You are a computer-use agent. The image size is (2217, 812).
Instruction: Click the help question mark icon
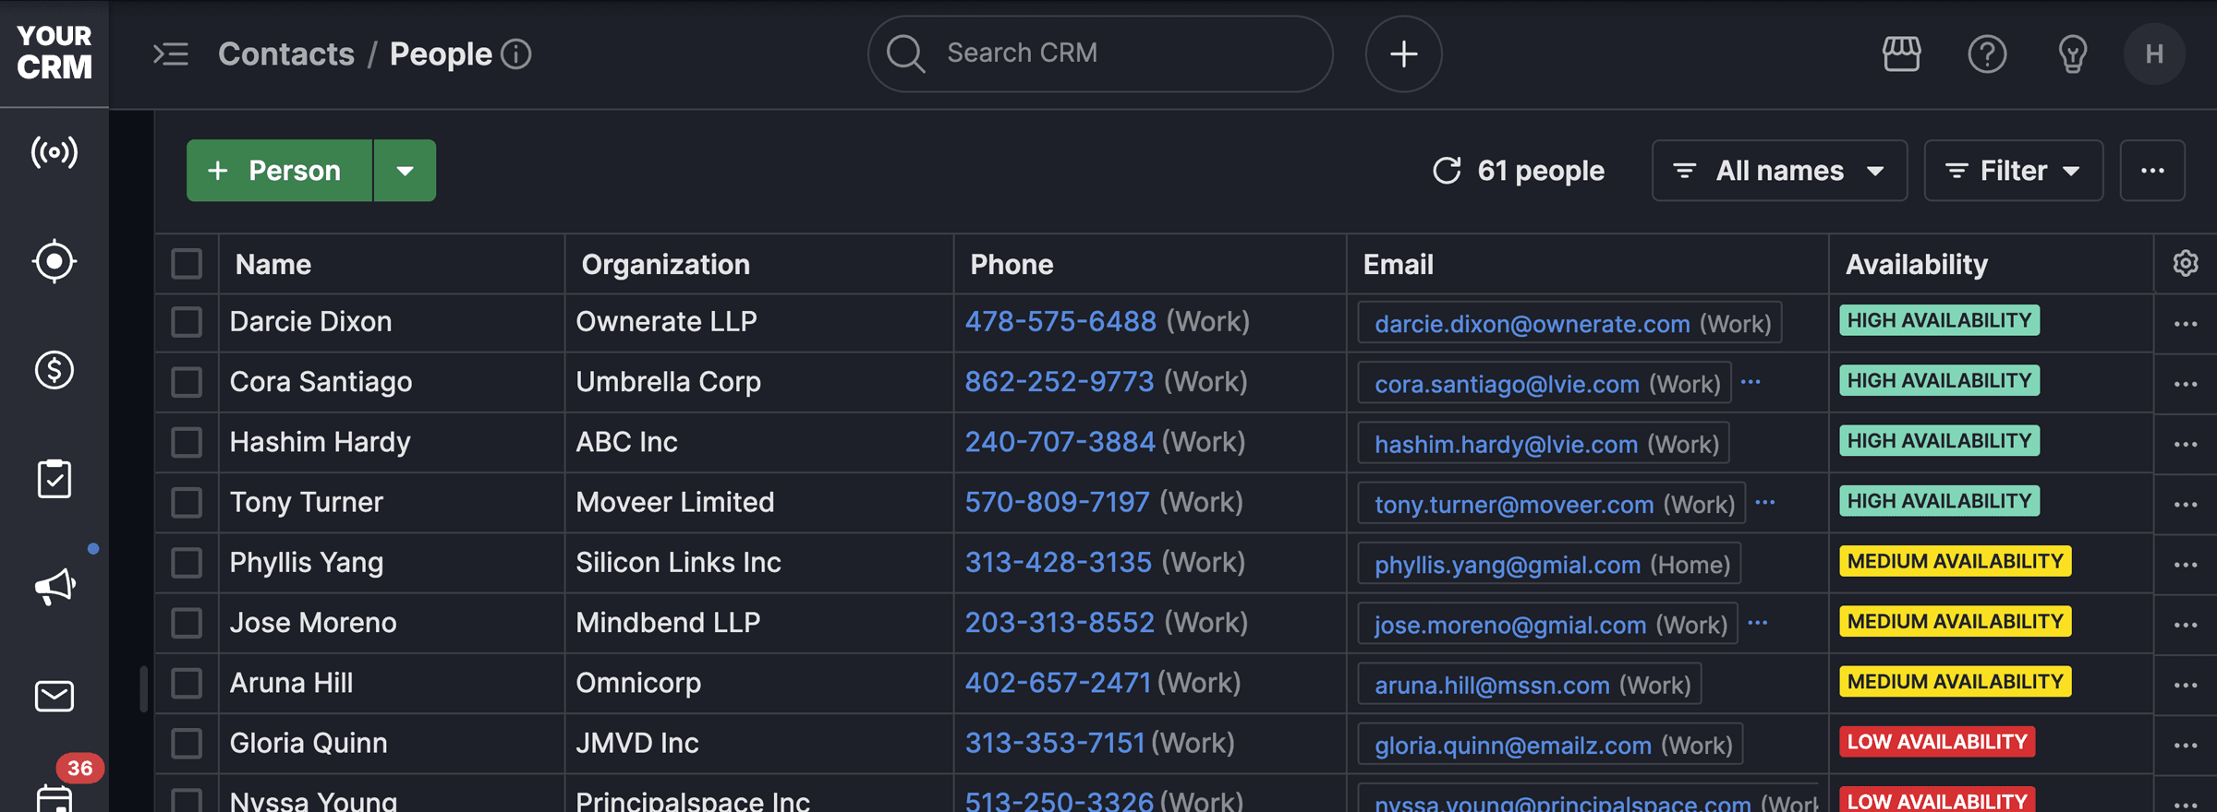coord(1987,54)
